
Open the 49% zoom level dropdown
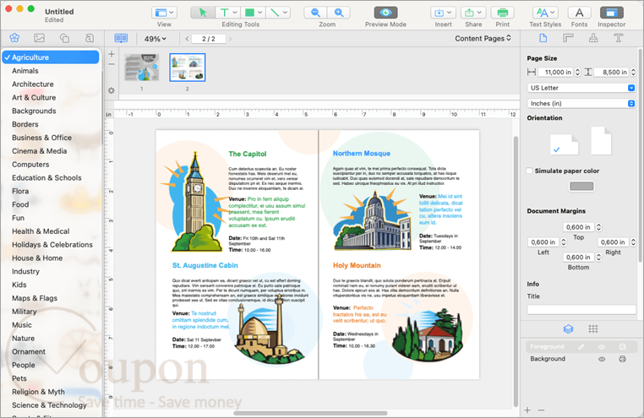point(156,39)
